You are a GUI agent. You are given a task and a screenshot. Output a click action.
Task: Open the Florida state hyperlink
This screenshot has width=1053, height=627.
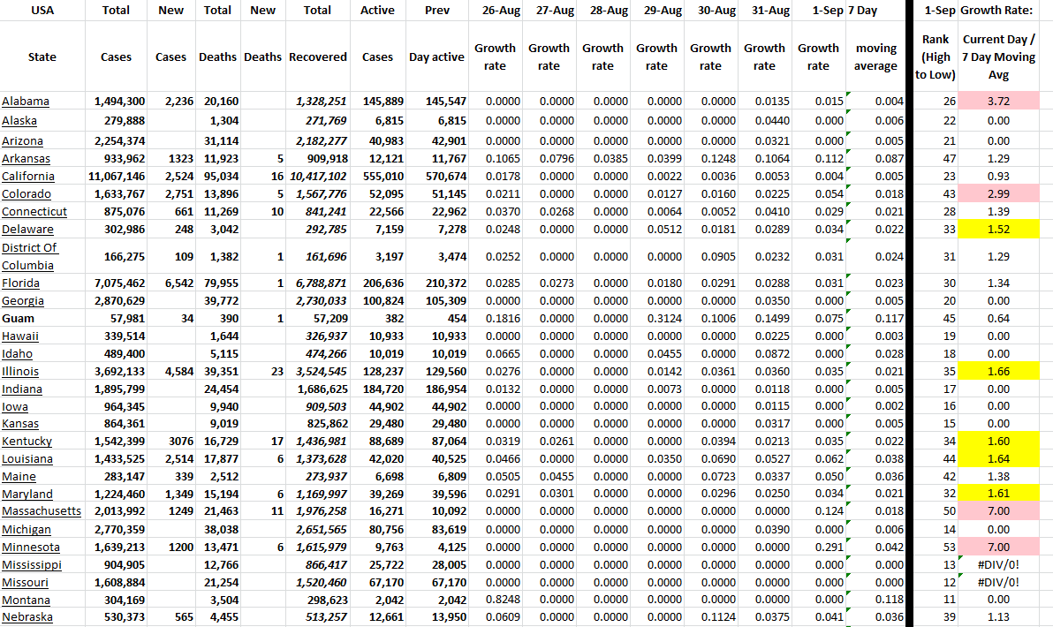point(21,283)
